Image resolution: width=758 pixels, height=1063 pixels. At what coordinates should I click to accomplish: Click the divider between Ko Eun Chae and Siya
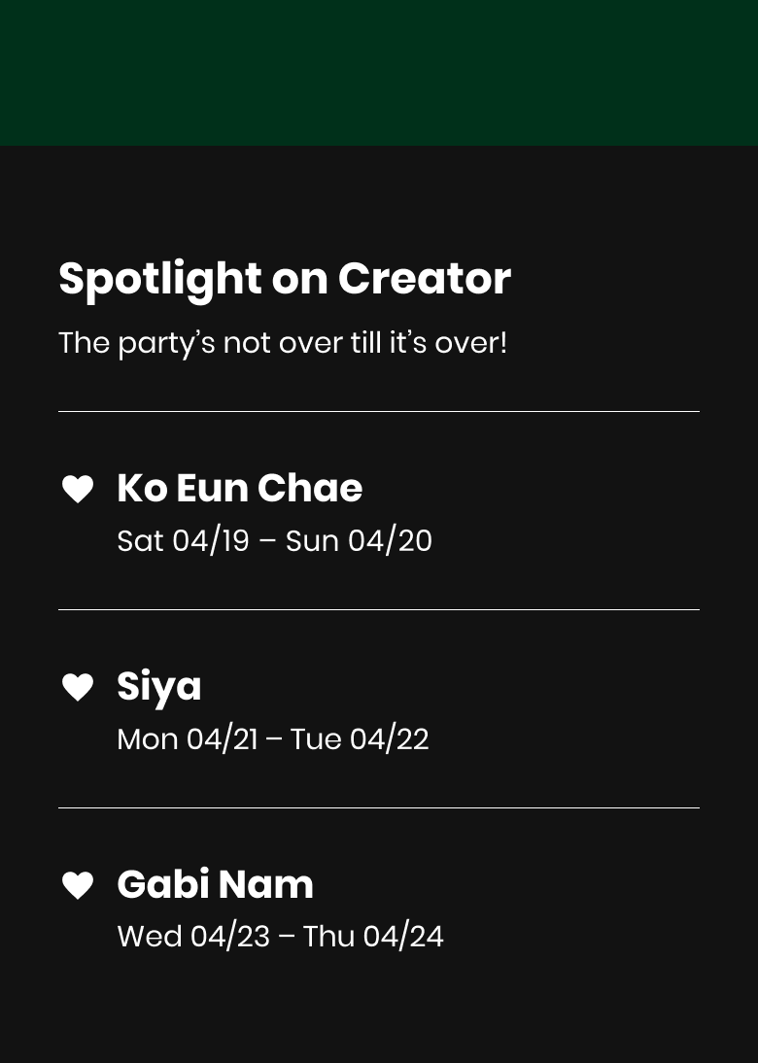tap(379, 610)
